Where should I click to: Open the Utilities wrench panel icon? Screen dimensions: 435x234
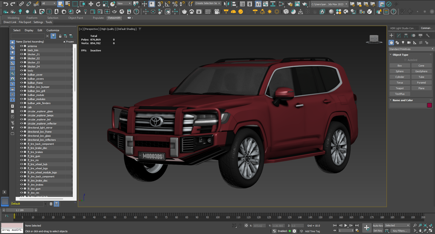(428, 35)
